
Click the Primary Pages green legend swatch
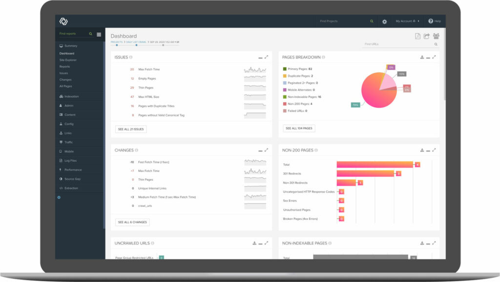point(285,69)
